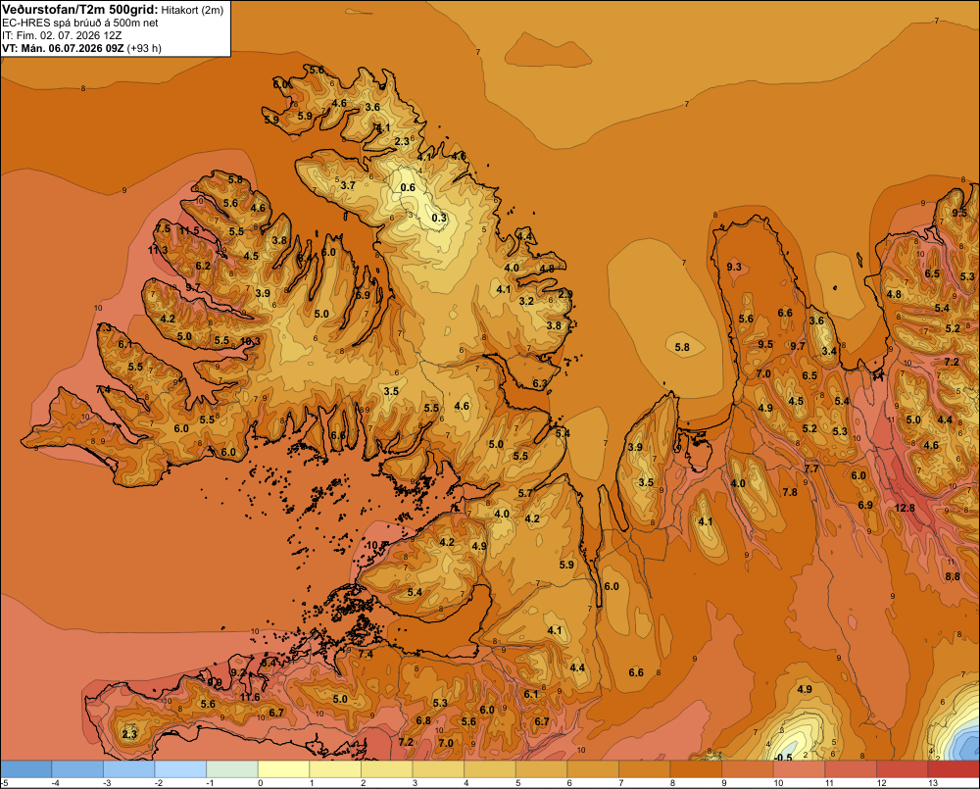Click the legend color swatch between 3 and 4
This screenshot has height=789, width=980.
438,769
